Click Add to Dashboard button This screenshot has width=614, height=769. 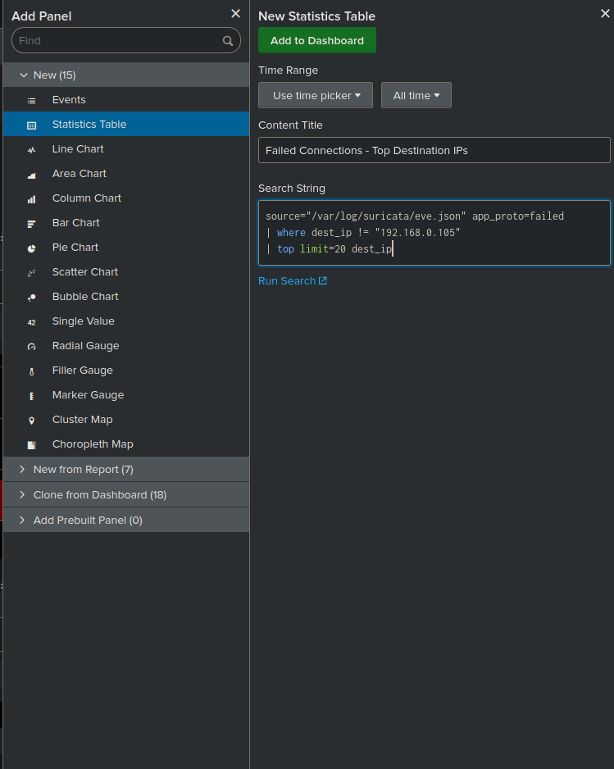[x=317, y=40]
